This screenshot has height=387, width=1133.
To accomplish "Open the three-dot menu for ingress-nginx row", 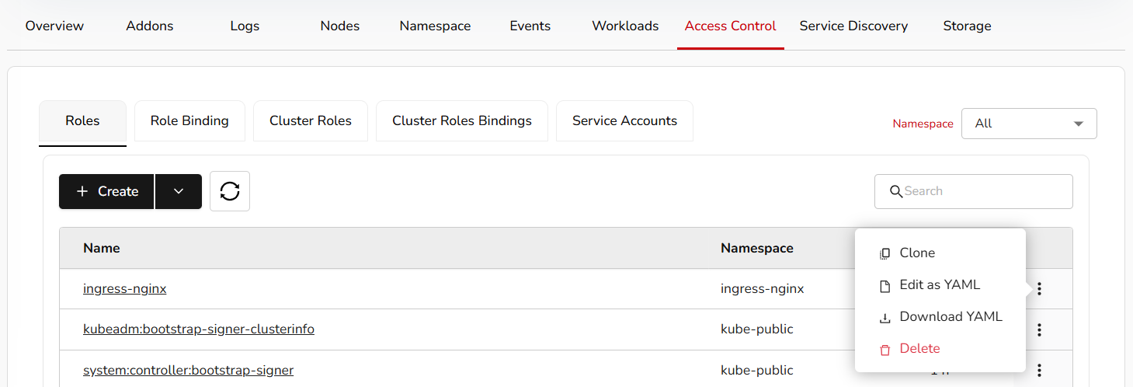I will tap(1039, 289).
